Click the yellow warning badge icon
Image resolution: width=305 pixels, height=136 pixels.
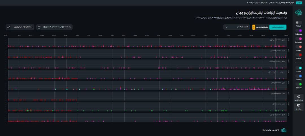[x=254, y=27]
